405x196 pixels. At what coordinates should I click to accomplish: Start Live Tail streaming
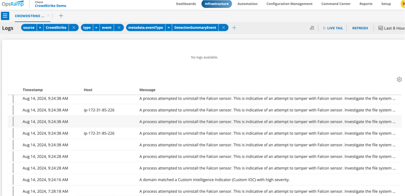333,28
